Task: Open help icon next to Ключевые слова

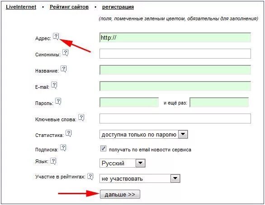Action: 81,118
